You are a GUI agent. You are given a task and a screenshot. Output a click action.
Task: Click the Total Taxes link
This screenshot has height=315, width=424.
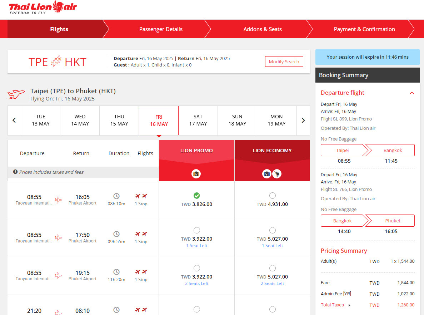[x=332, y=305]
